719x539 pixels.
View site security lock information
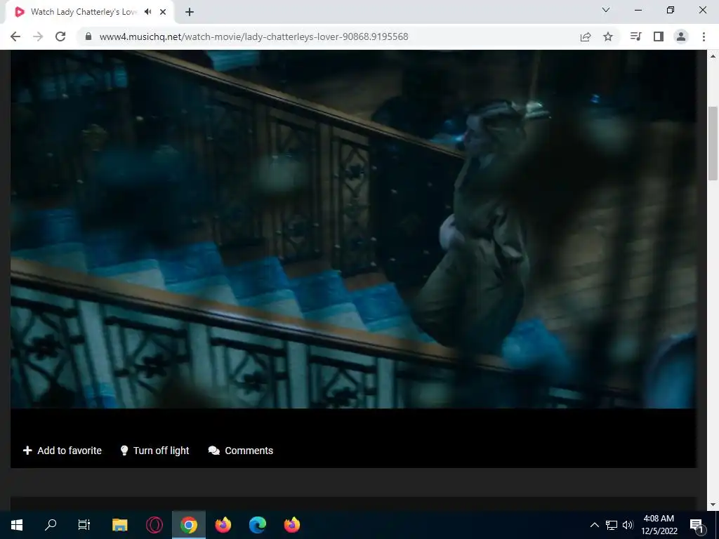click(x=88, y=36)
